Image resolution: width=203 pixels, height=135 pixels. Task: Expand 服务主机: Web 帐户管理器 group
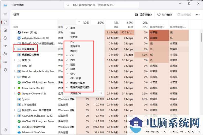[15, 110]
